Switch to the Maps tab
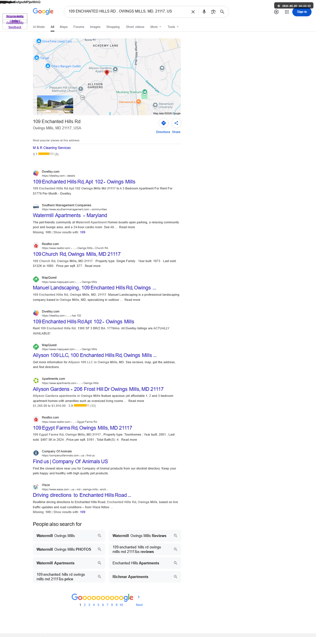Screen dimensions: 320x637 pyautogui.click(x=64, y=27)
